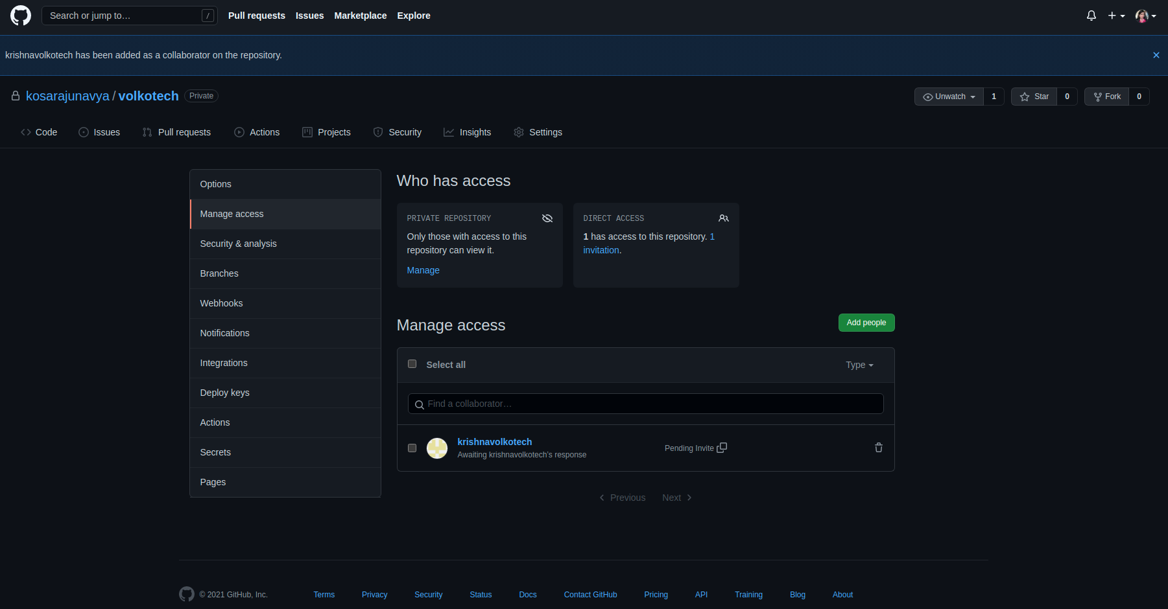This screenshot has height=609, width=1168.
Task: Open Deploy keys settings
Action: [285, 393]
